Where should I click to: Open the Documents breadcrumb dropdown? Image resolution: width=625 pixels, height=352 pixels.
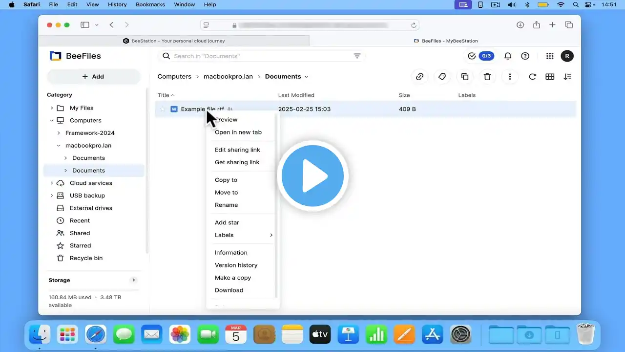tap(307, 77)
